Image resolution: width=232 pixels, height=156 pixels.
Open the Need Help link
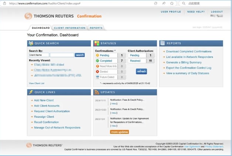pyautogui.click(x=196, y=12)
